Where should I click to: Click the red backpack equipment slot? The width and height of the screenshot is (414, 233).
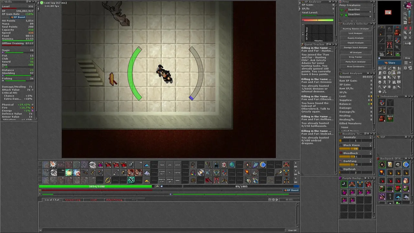397,32
